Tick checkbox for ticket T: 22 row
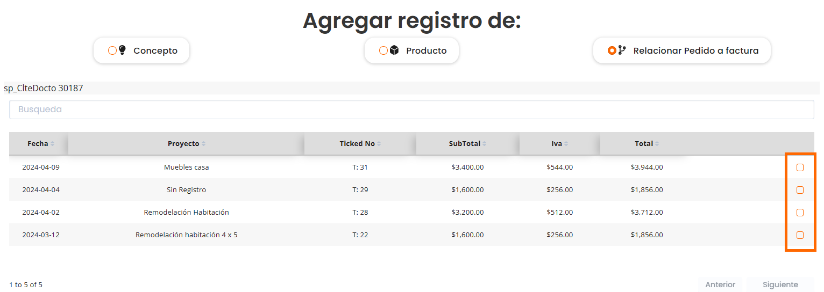 click(x=800, y=235)
